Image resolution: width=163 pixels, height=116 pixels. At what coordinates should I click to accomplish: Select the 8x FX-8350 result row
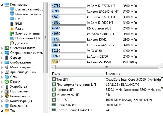tap(94, 51)
